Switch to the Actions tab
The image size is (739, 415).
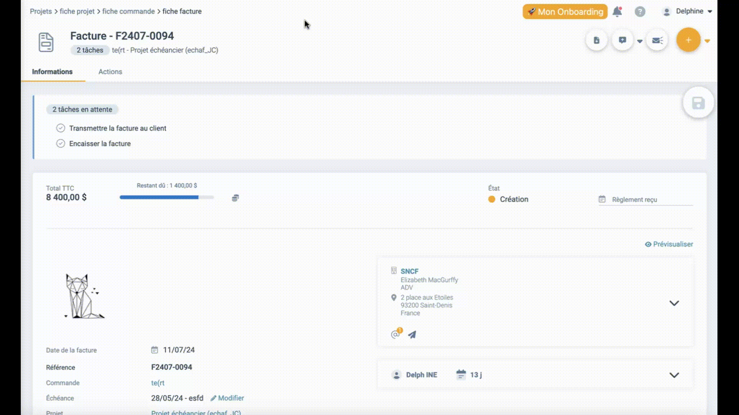tap(110, 72)
